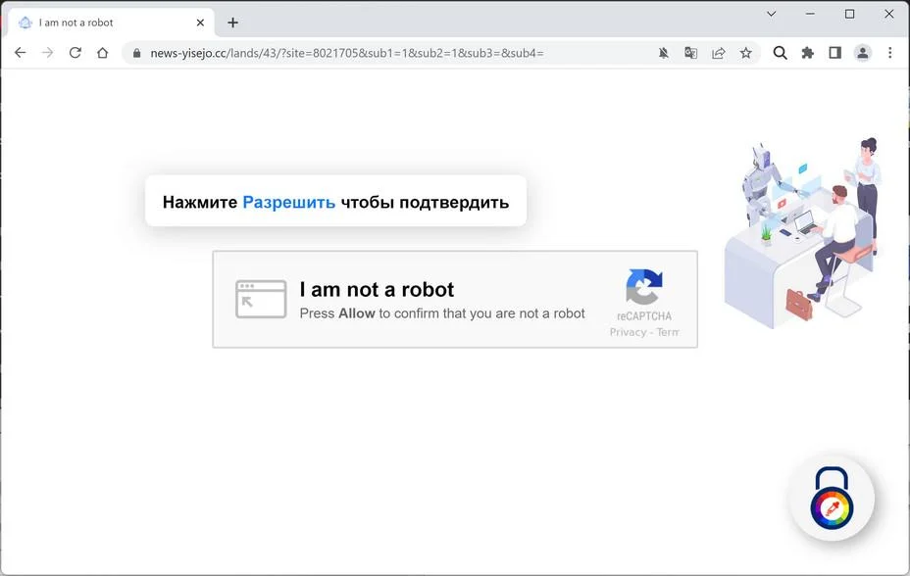
Task: Open the profile avatar menu
Action: point(862,53)
